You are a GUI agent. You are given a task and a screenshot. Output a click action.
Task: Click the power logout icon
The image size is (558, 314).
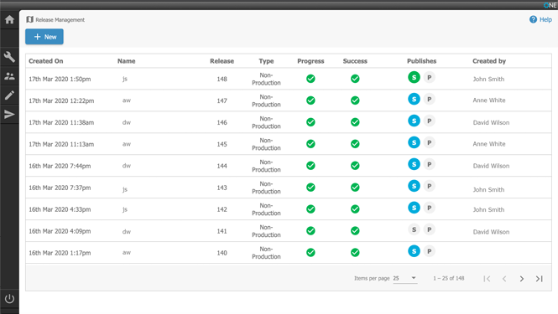(9, 299)
